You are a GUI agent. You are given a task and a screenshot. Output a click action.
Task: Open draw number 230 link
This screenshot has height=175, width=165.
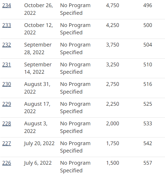coord(7,84)
